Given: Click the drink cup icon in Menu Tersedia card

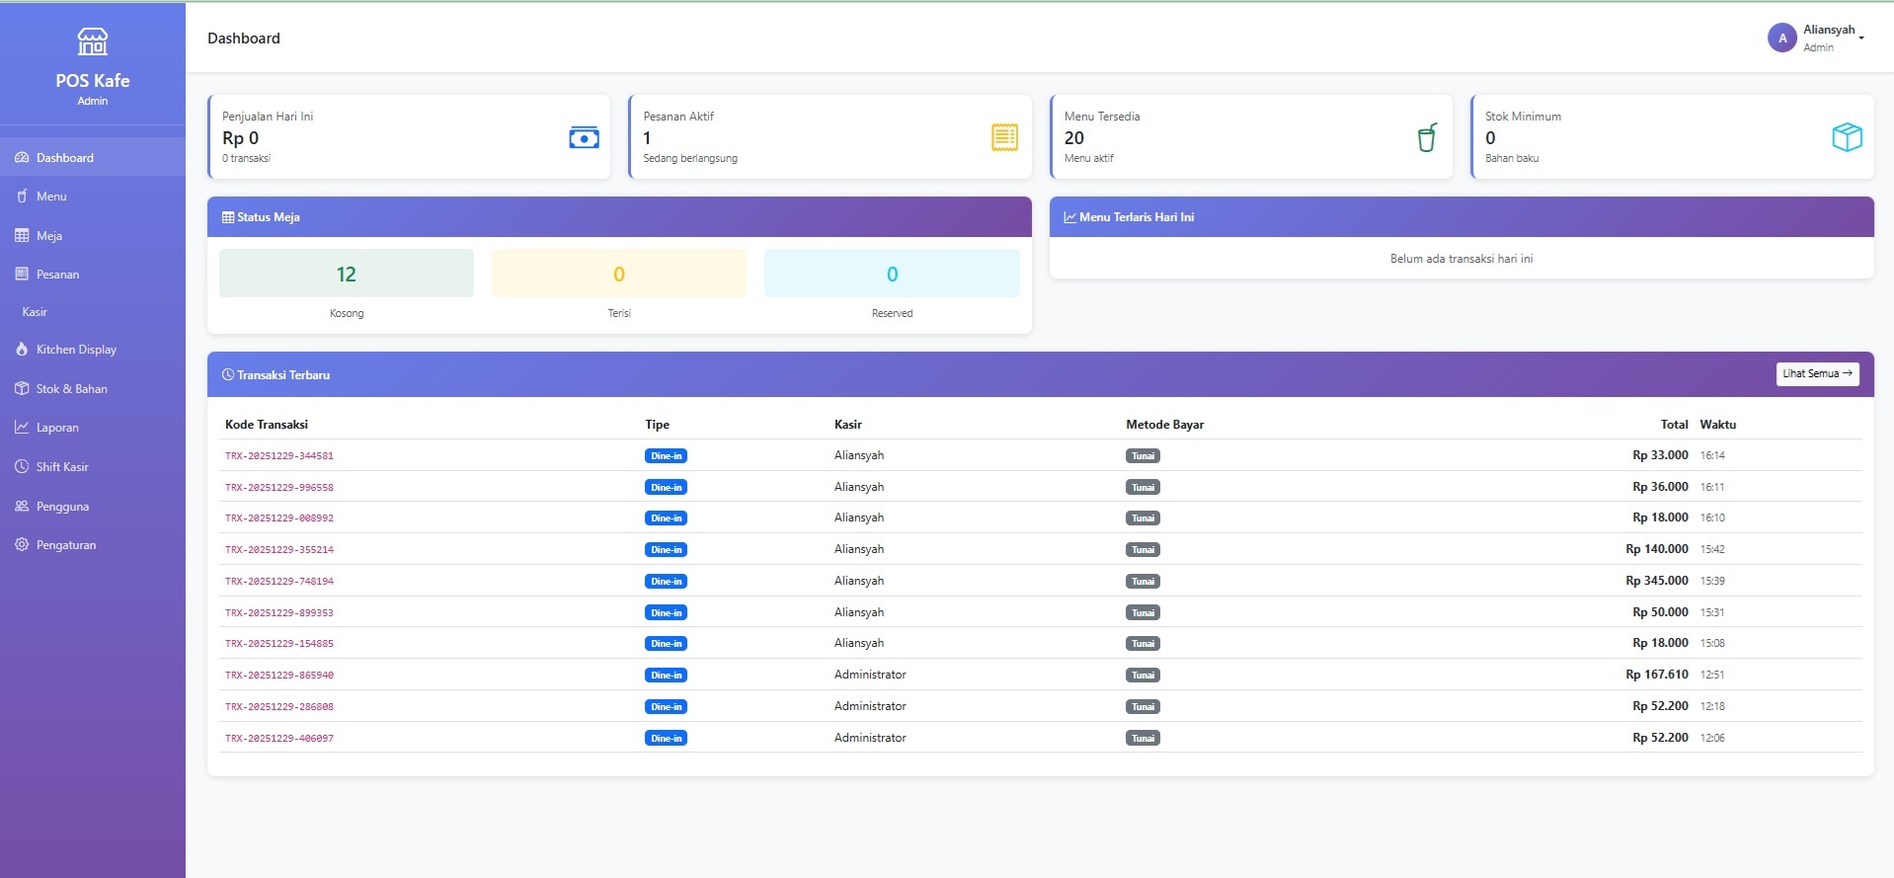Looking at the screenshot, I should pyautogui.click(x=1426, y=138).
